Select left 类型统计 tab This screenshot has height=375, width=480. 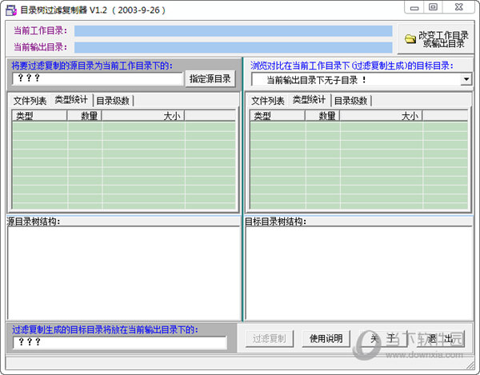71,100
